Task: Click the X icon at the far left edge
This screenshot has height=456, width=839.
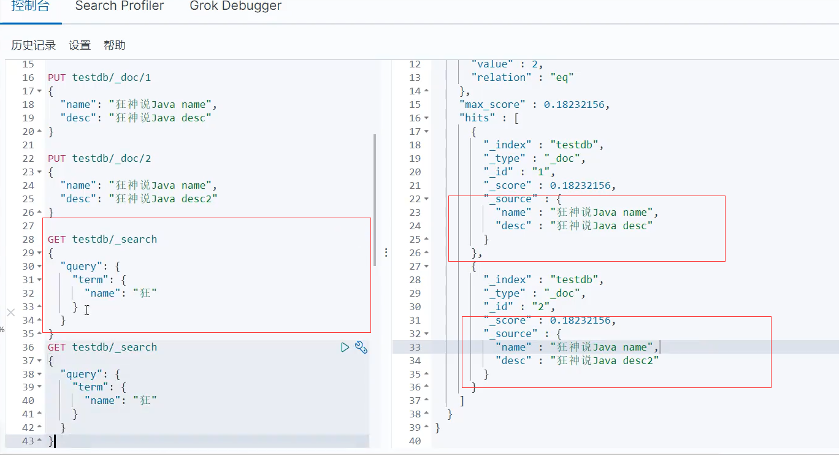Action: click(x=10, y=313)
